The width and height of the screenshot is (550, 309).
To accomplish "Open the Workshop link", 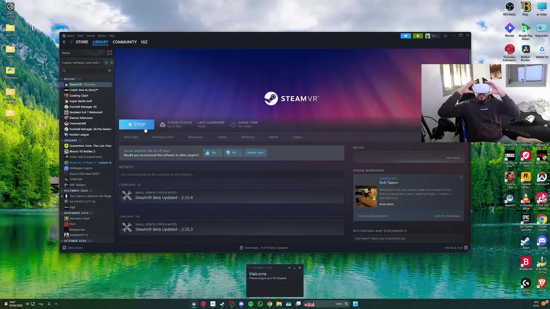I will [x=247, y=137].
